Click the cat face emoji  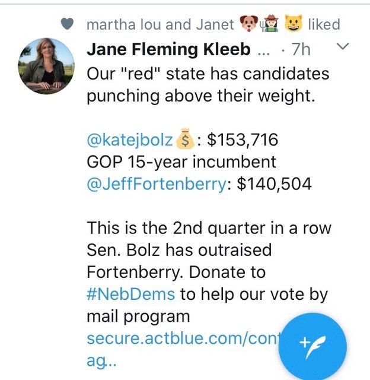[x=292, y=24]
